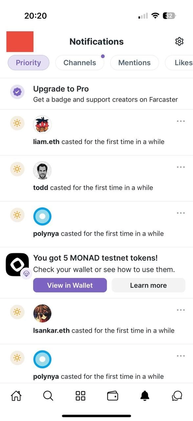Tap the Home icon in bottom navigation
193x421 pixels.
[16, 396]
